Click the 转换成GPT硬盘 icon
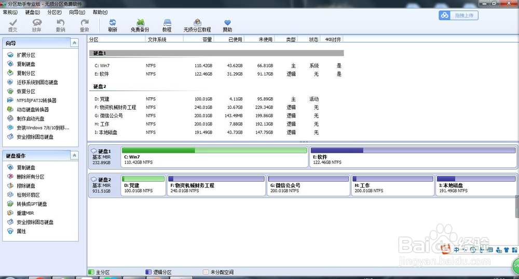The width and height of the screenshot is (519, 279). pos(10,204)
